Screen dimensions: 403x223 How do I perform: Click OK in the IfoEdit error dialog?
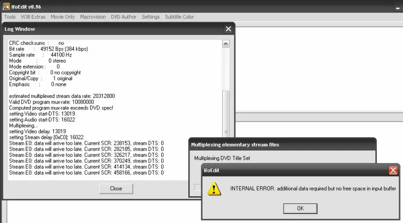[300, 208]
